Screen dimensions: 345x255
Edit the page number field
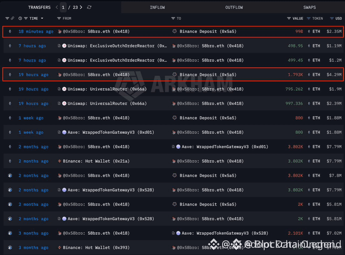(x=63, y=7)
